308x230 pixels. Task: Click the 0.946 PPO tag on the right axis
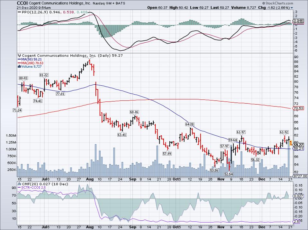[x=298, y=21]
